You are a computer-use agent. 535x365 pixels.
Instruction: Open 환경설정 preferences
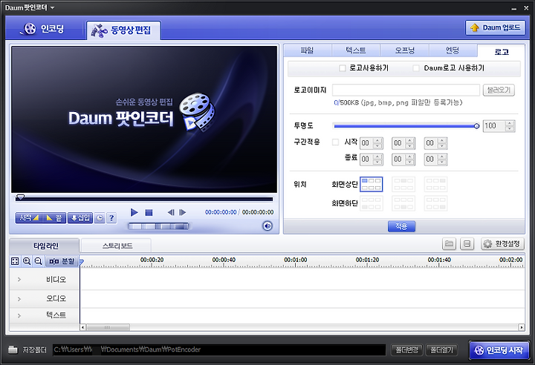pos(502,243)
